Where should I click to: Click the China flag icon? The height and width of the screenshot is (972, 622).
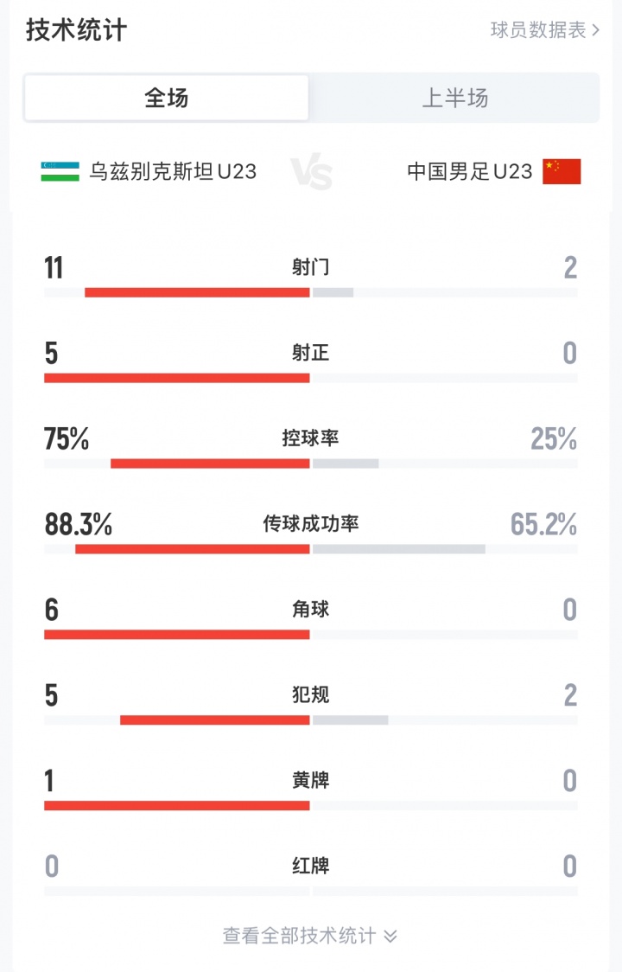click(x=562, y=171)
